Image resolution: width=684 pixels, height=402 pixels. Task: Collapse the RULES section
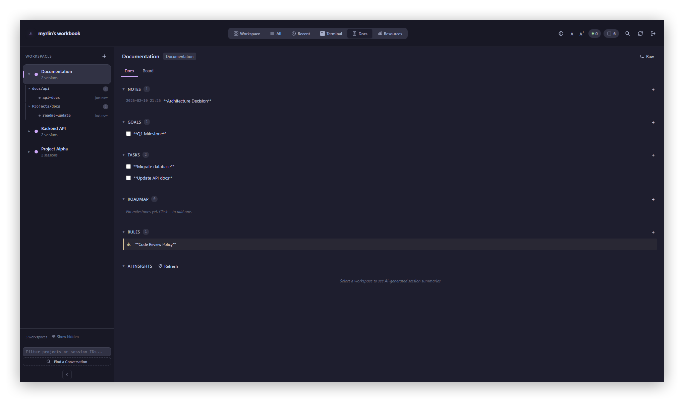coord(124,232)
